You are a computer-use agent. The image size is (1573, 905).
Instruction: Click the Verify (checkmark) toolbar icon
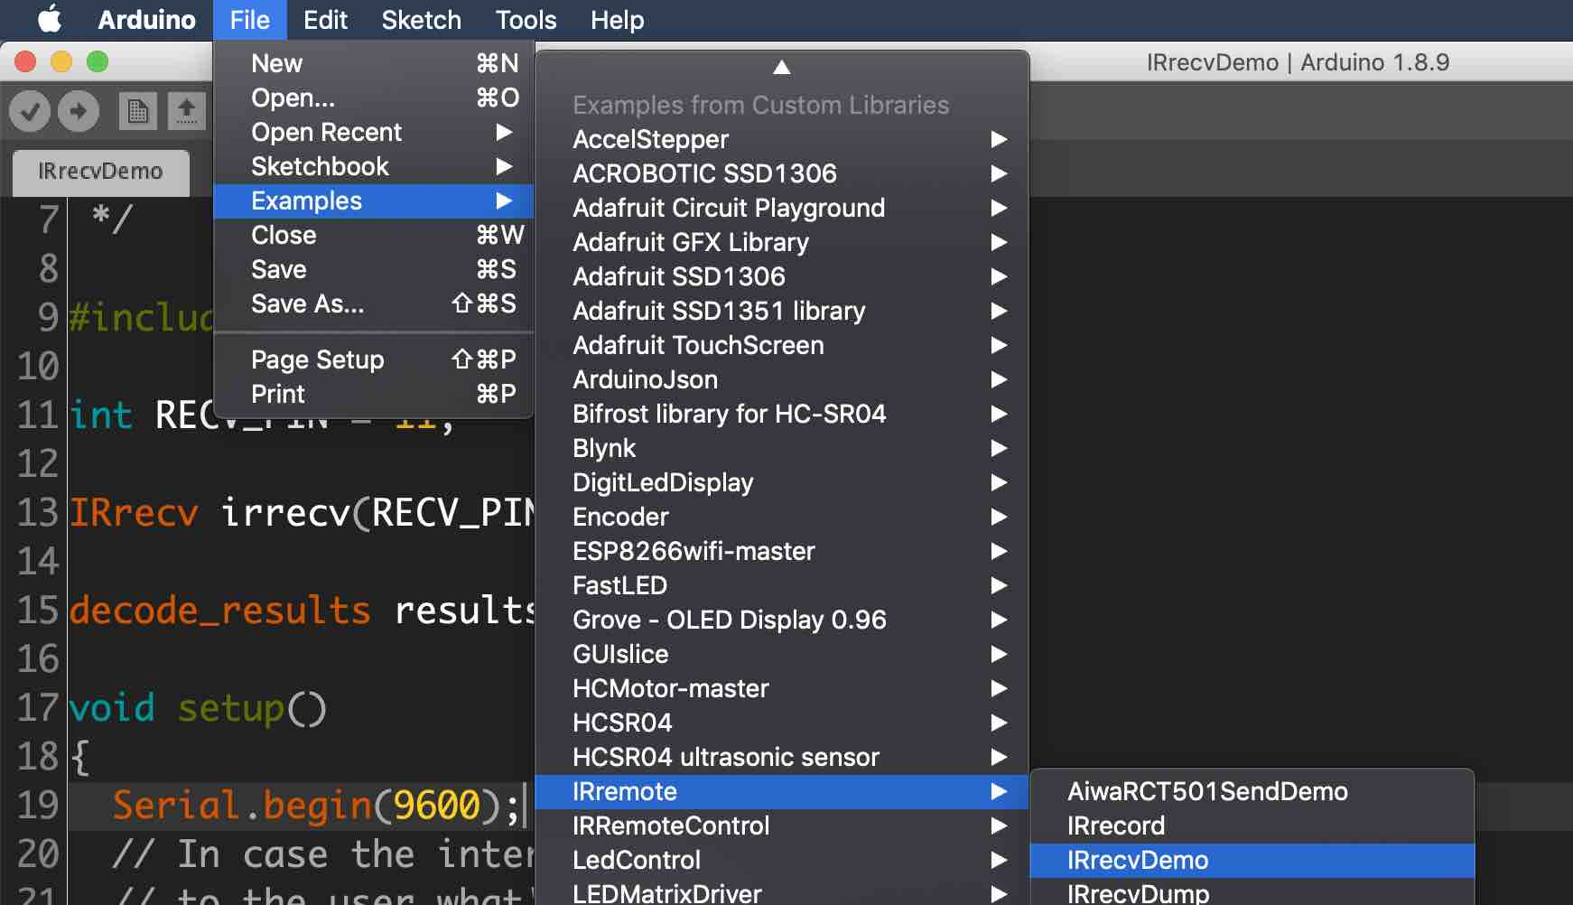coord(30,110)
